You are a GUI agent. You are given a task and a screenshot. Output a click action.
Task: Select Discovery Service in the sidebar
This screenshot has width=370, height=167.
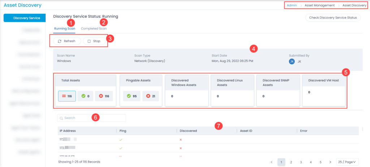[25, 18]
